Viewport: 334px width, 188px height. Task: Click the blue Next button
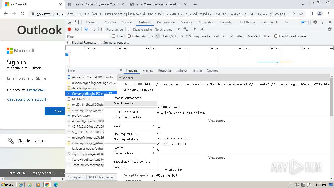point(55,111)
